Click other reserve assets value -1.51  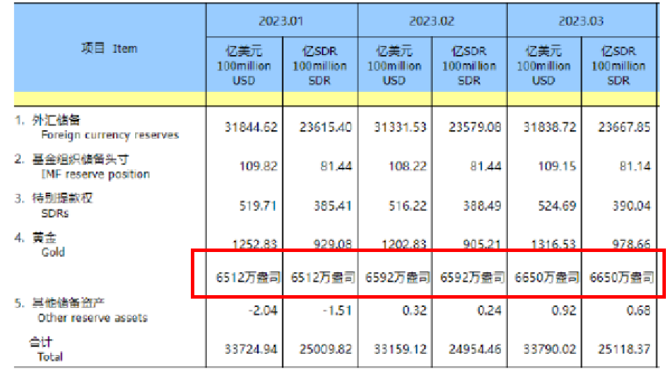tap(337, 310)
